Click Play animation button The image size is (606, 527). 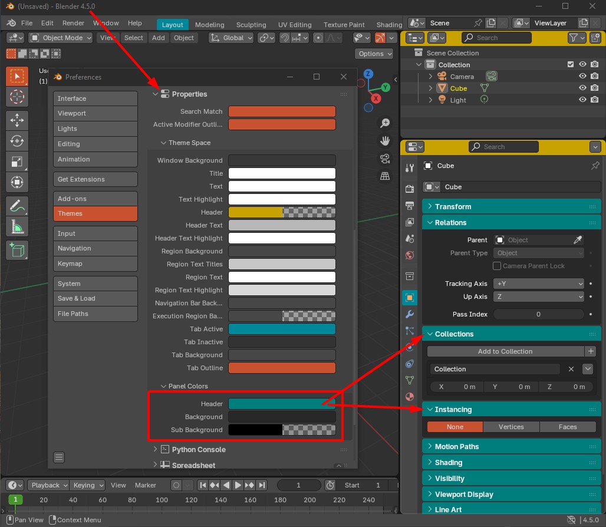238,485
